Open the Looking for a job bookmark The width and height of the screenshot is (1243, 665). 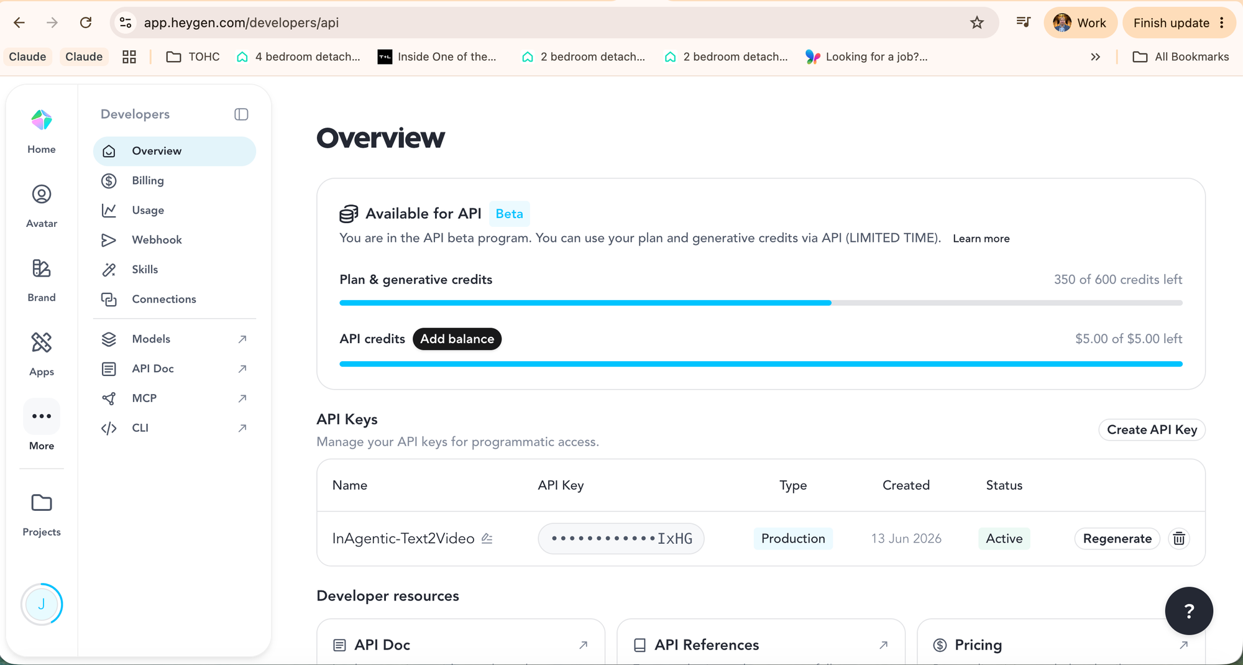(866, 57)
